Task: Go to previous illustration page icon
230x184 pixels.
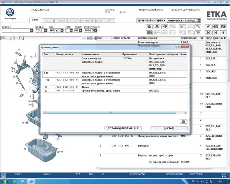Action: 215,27
